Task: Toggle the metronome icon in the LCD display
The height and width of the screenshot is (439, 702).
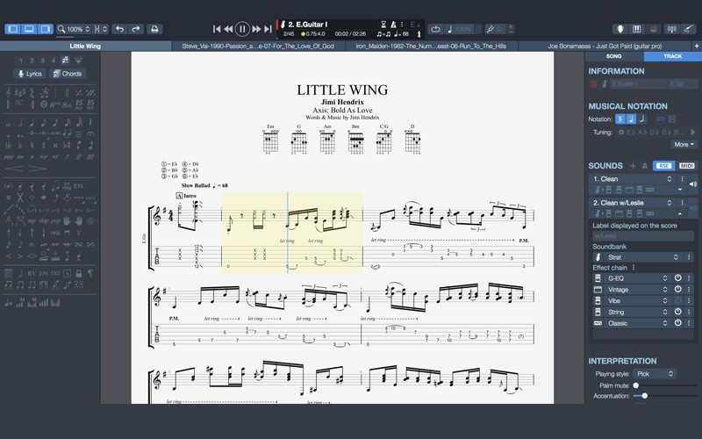Action: click(393, 25)
